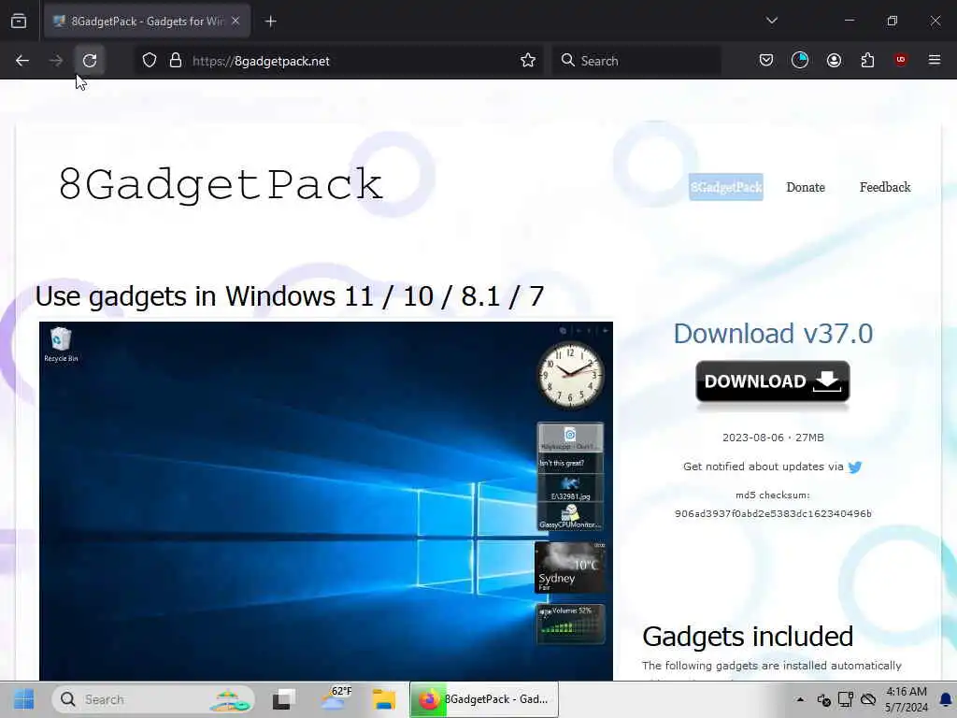Open the Windows Start menu
This screenshot has width=957, height=718.
(x=23, y=699)
